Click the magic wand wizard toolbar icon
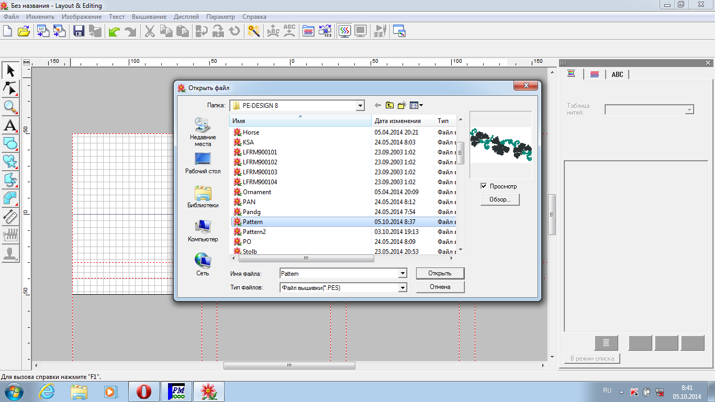The width and height of the screenshot is (715, 402). click(x=254, y=31)
